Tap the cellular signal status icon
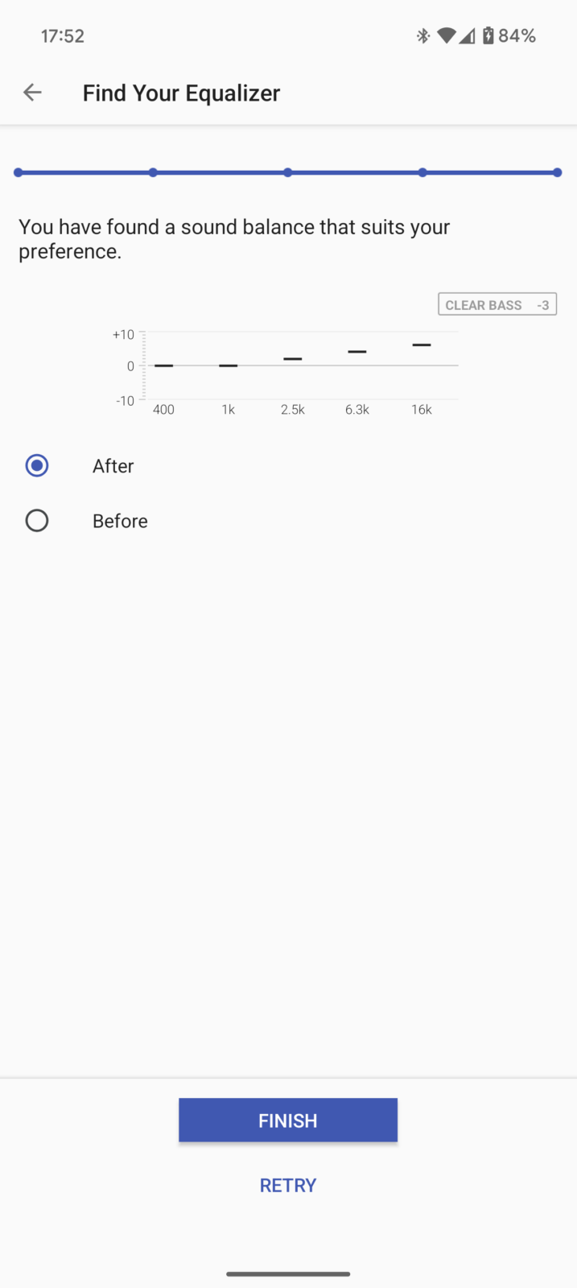577x1288 pixels. click(467, 35)
